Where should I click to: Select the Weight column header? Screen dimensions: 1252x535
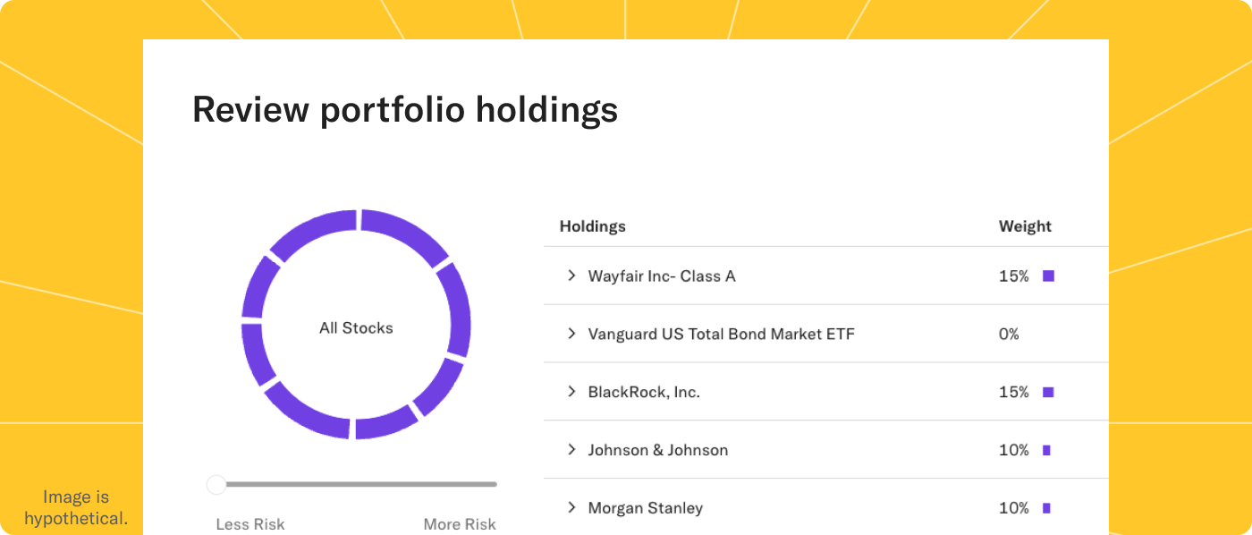pos(1024,226)
